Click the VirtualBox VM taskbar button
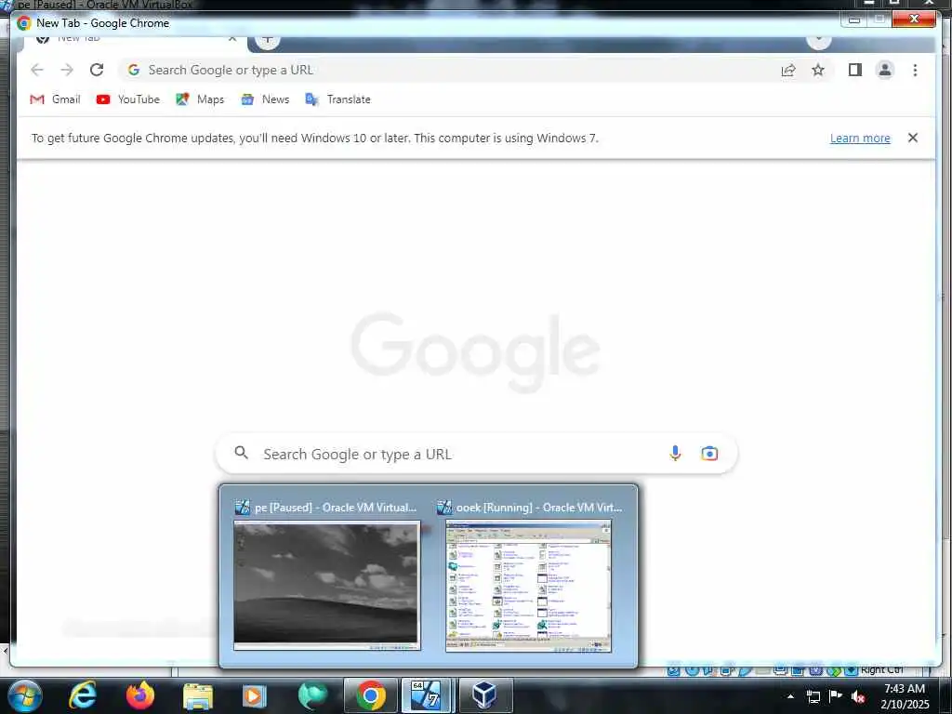Screen dimensions: 952x714 pos(427,695)
